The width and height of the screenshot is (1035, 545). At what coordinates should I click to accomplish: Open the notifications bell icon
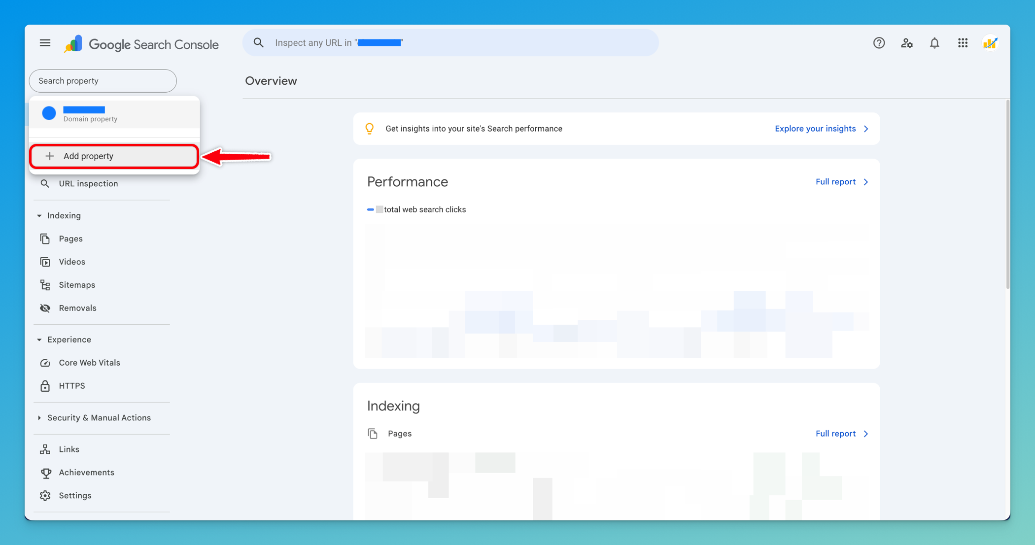(934, 43)
